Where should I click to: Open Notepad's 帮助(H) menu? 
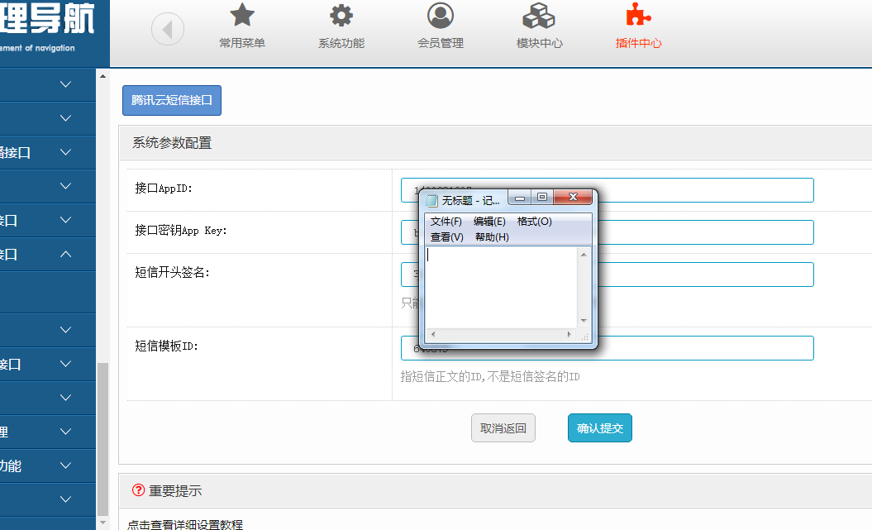click(492, 237)
